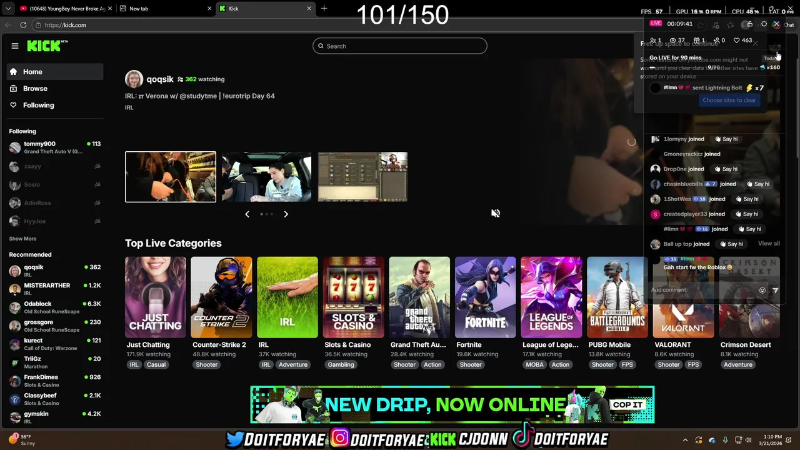Click the Kick logo
800x450 pixels.
[x=47, y=46]
